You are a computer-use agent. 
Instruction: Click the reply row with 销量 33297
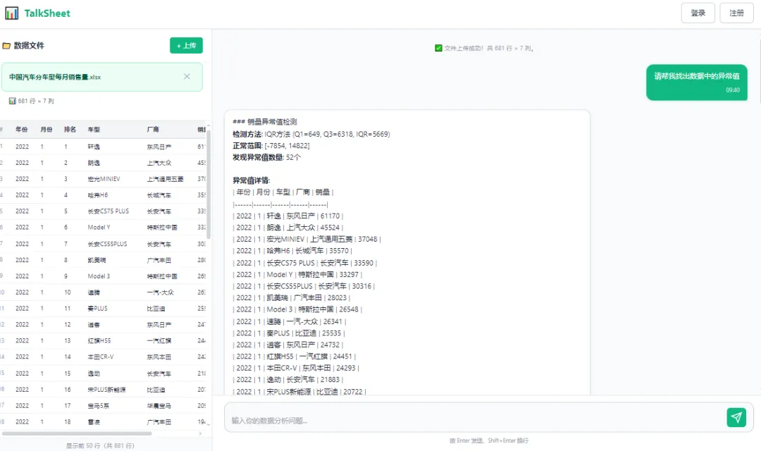pos(297,275)
